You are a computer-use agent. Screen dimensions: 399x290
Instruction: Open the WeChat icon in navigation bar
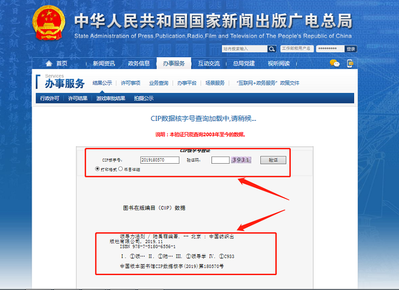pyautogui.click(x=334, y=63)
